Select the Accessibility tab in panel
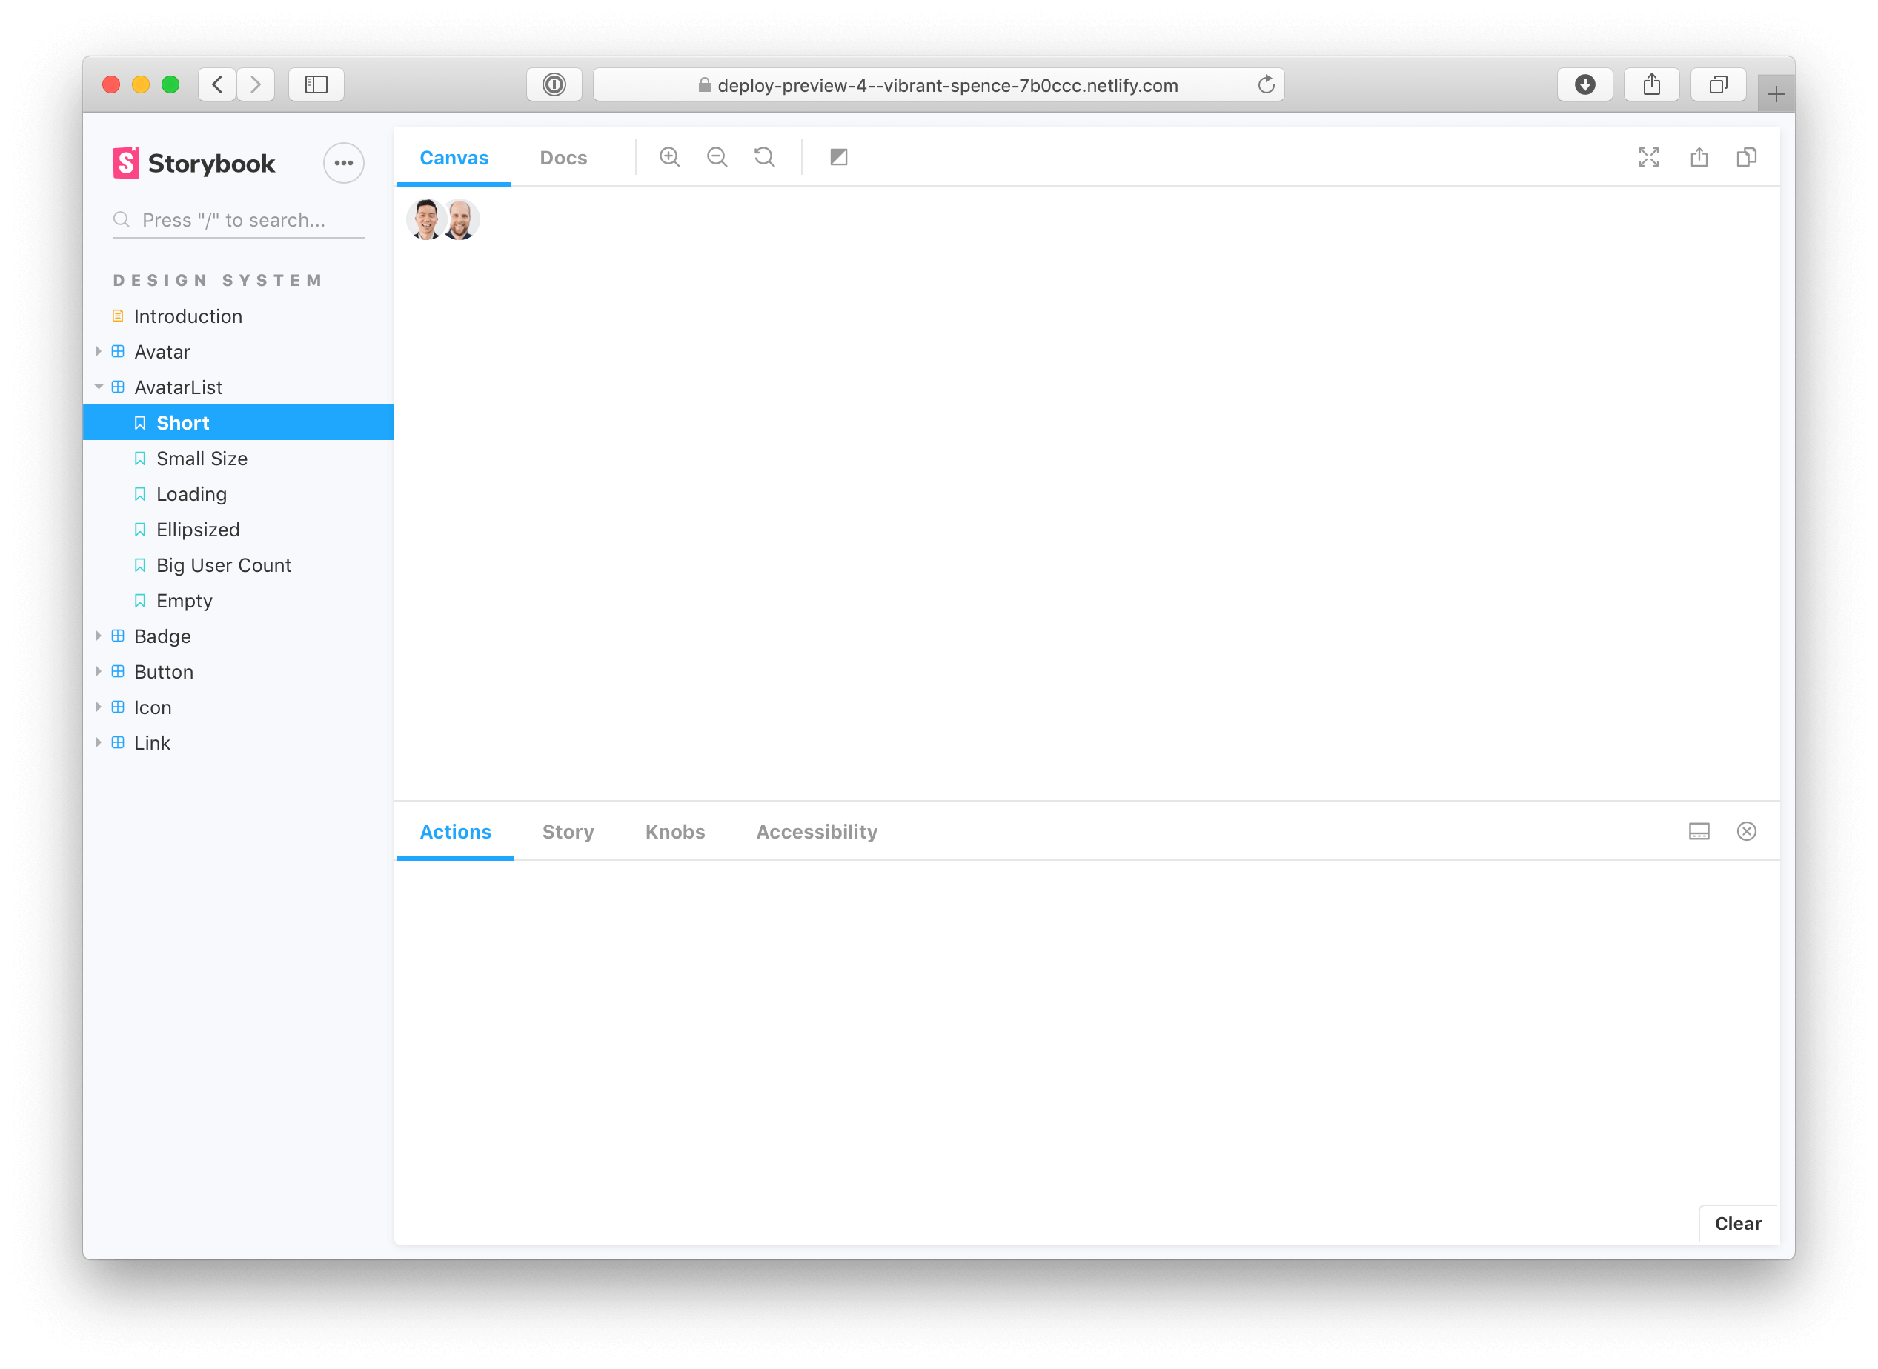This screenshot has height=1369, width=1878. [815, 831]
